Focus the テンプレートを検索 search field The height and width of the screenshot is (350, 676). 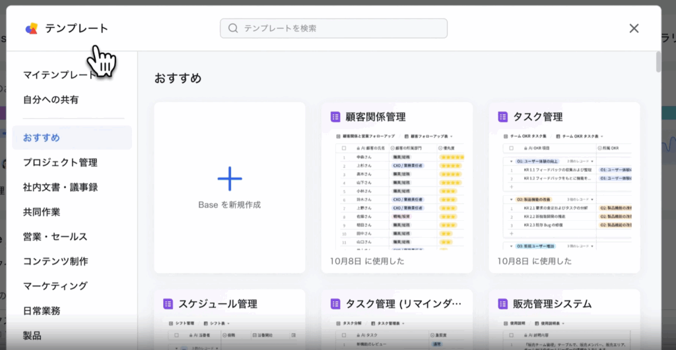(343, 28)
